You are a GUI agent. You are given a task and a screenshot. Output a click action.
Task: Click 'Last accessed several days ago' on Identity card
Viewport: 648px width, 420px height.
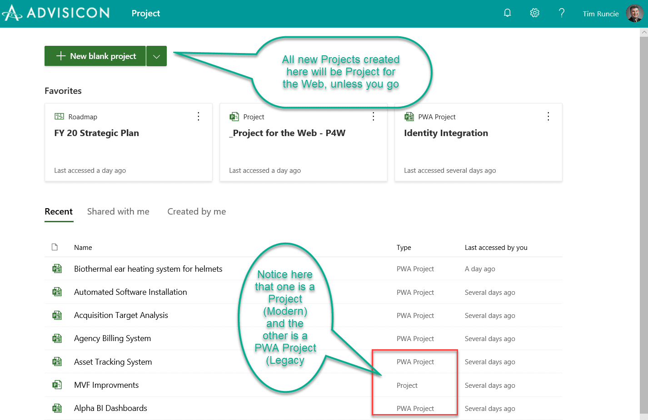pyautogui.click(x=450, y=171)
